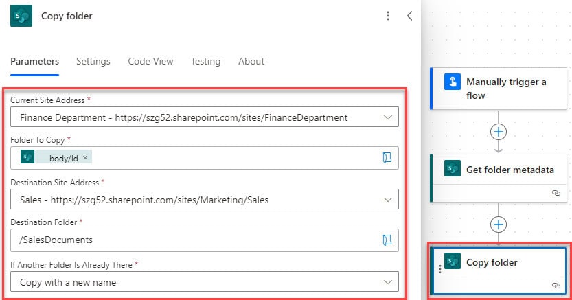Click the Destination Folder field showing /SalesDocuments

pyautogui.click(x=205, y=240)
